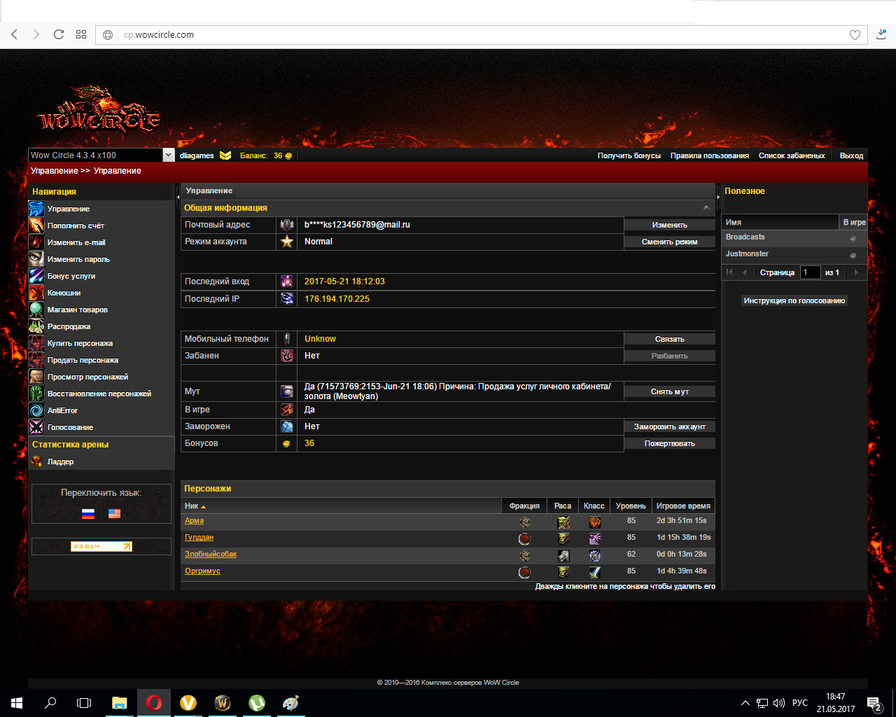This screenshot has width=896, height=717.
Task: Open the Opera browser from the taskbar
Action: pos(154,702)
